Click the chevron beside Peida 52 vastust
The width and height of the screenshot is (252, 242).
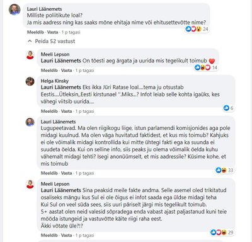[30, 41]
